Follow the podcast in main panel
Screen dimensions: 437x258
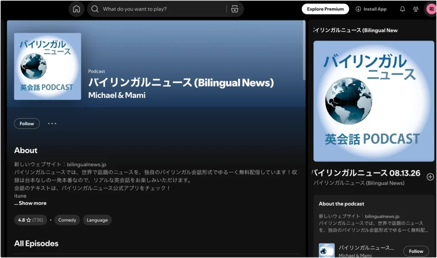(x=27, y=123)
